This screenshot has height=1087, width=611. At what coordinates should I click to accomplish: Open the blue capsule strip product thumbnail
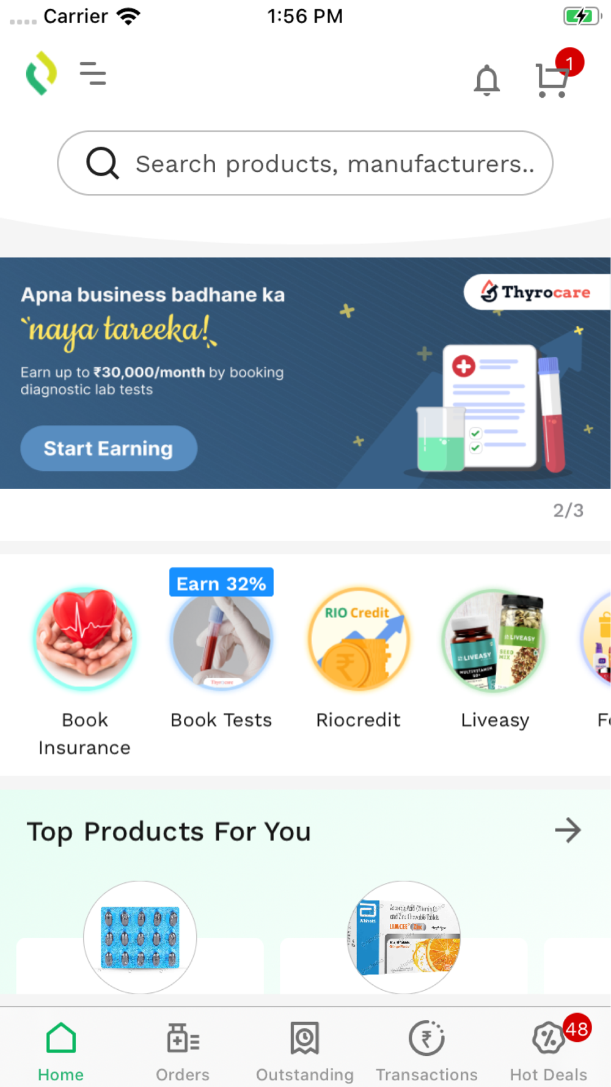click(140, 937)
